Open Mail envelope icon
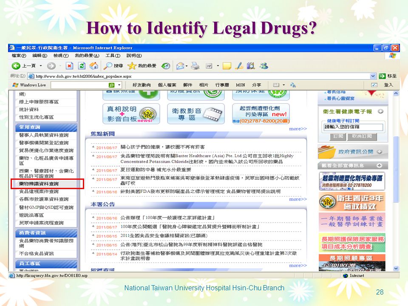Viewport: 408px width, 306px height. (180, 66)
